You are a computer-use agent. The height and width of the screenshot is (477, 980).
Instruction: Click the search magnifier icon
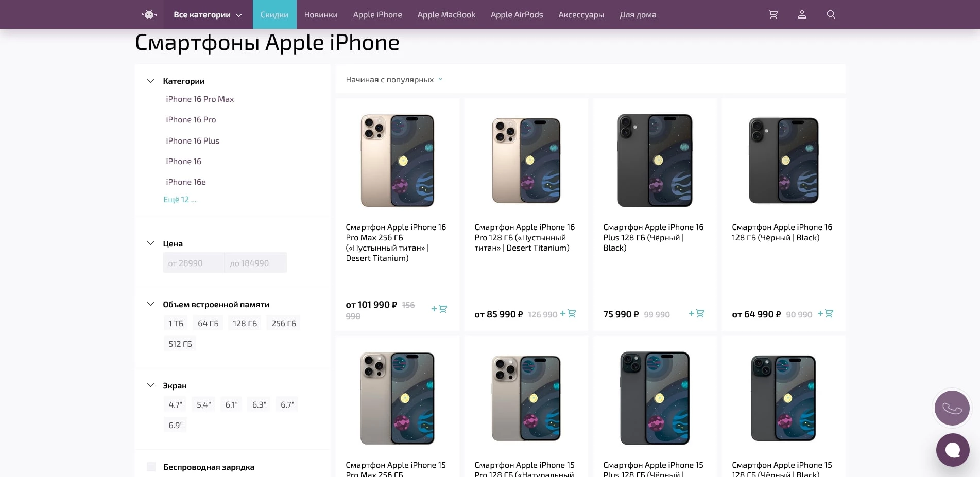pos(831,15)
